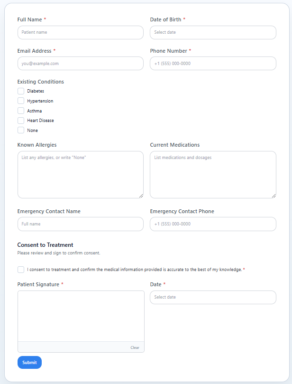This screenshot has height=384, width=292.
Task: Grab the Known Allergies resize handle
Action: (141, 196)
